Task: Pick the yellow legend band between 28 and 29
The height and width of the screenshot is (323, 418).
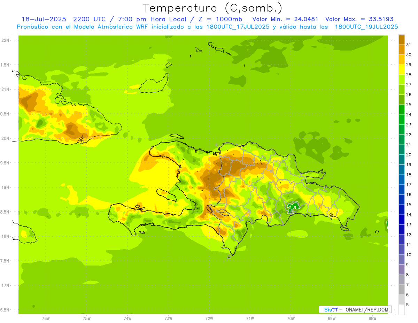Action: point(402,70)
